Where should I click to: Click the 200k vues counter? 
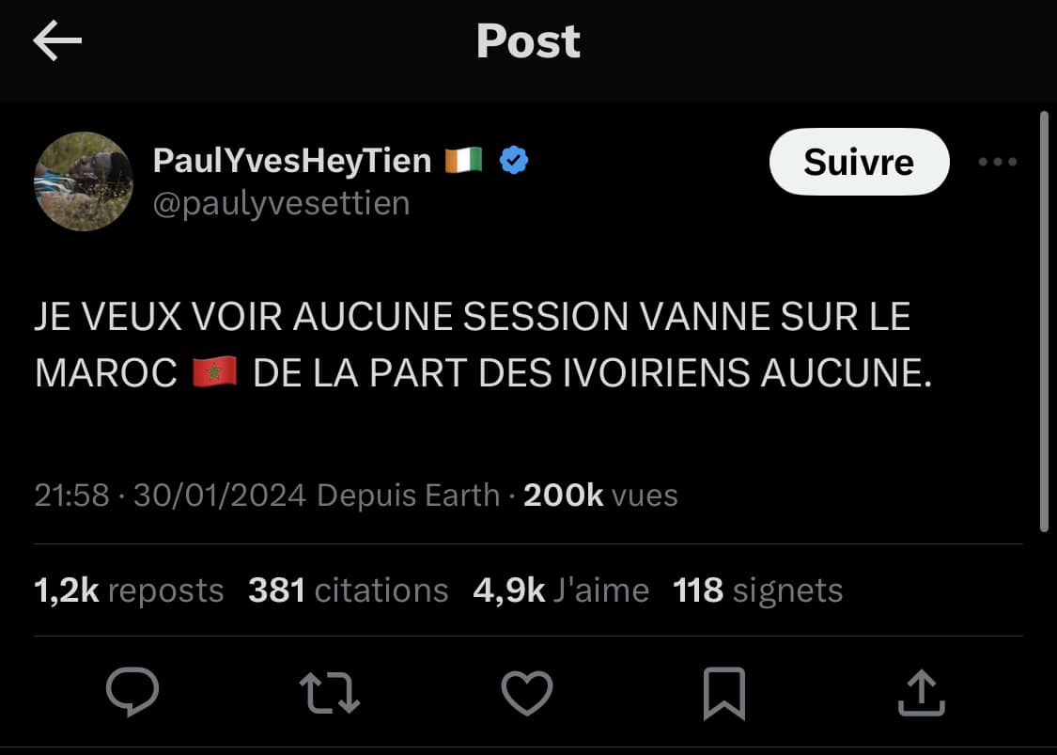tap(600, 495)
